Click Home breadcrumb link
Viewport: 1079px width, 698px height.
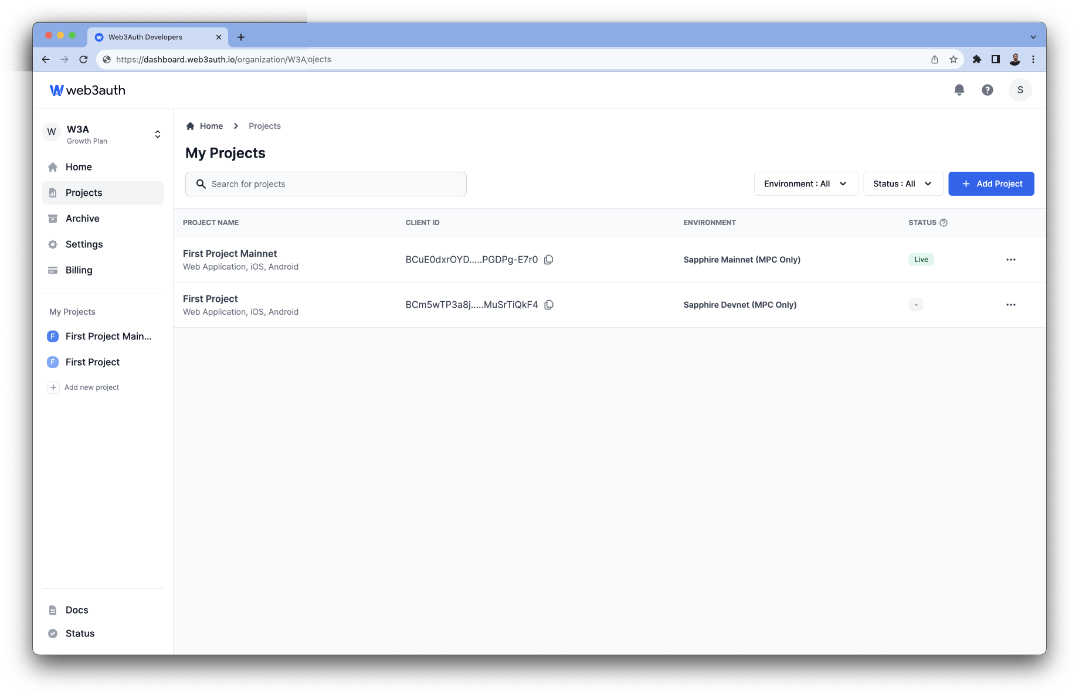coord(211,126)
